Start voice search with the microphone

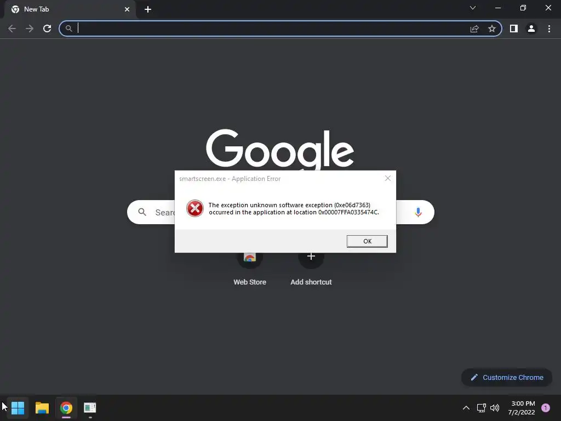tap(418, 212)
